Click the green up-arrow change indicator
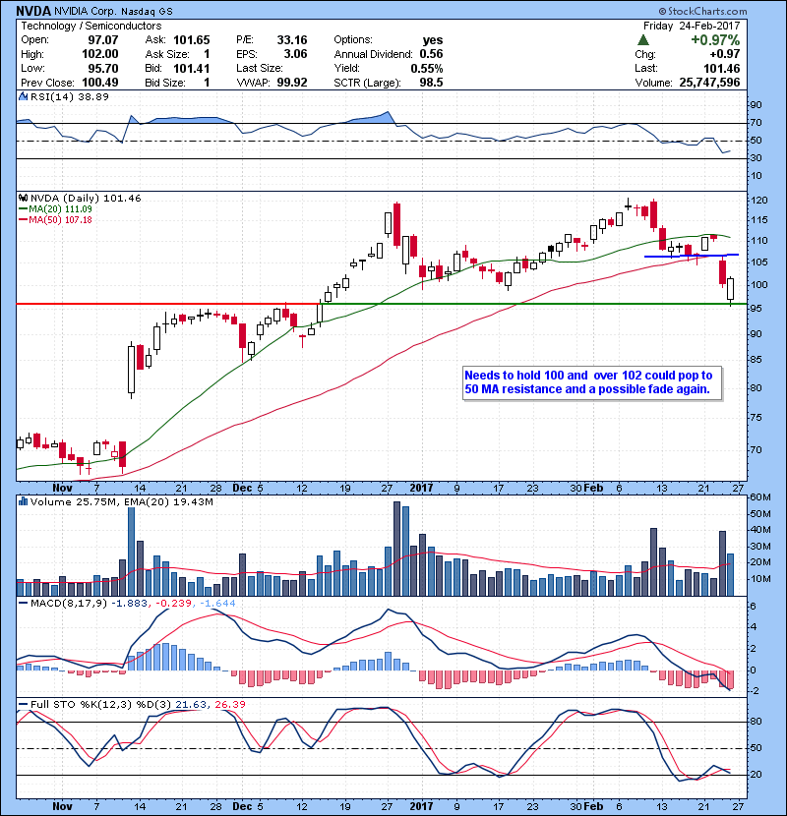Screen dimensions: 787x816 [x=643, y=40]
